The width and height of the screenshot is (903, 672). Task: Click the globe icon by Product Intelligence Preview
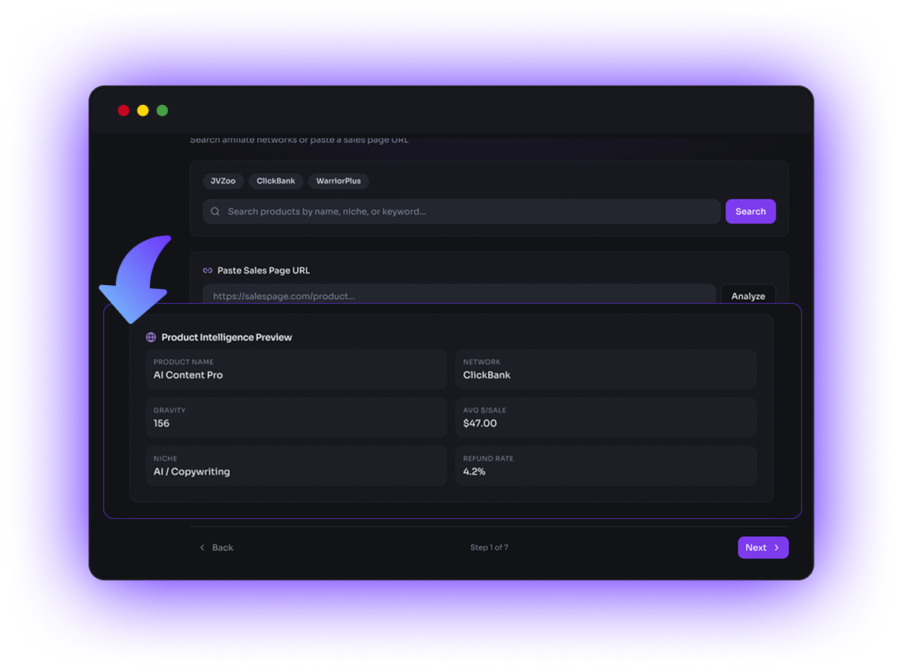pyautogui.click(x=151, y=337)
